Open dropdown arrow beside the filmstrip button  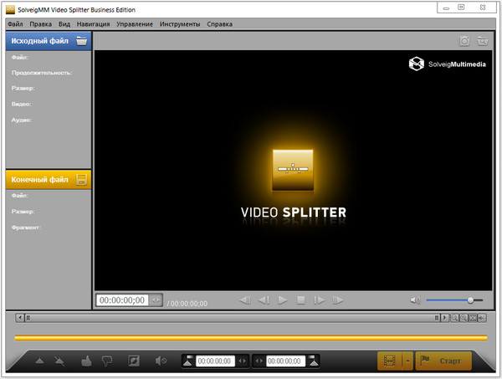[407, 361]
